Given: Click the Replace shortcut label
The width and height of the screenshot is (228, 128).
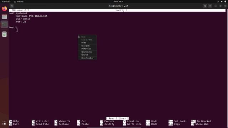Looking at the screenshot, I should click(x=63, y=124).
